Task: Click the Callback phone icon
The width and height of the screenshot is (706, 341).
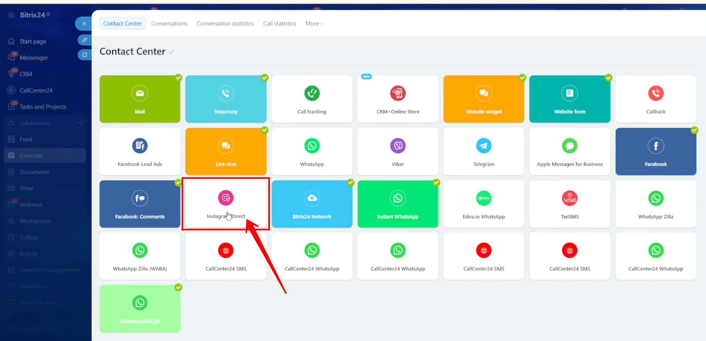Action: [655, 93]
